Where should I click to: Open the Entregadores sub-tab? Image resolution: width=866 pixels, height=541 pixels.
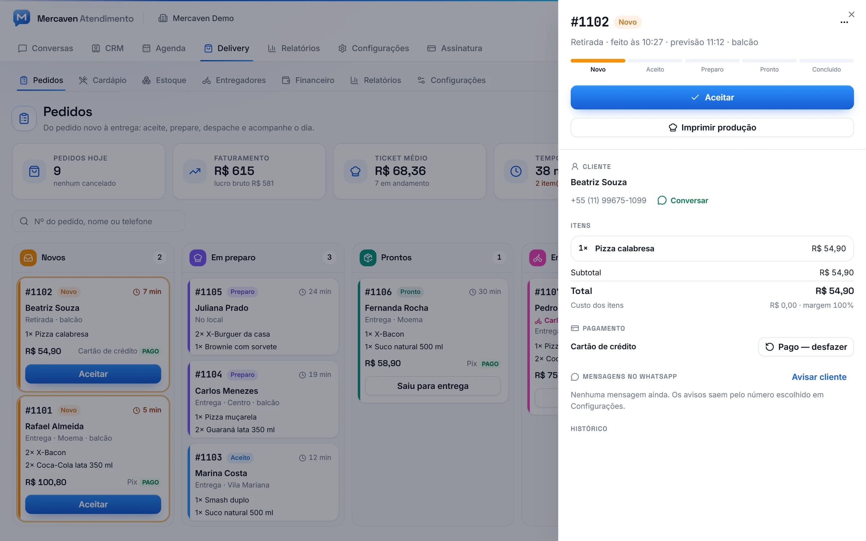pos(234,80)
